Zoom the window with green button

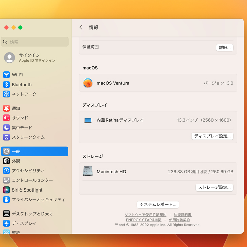click(x=20, y=27)
